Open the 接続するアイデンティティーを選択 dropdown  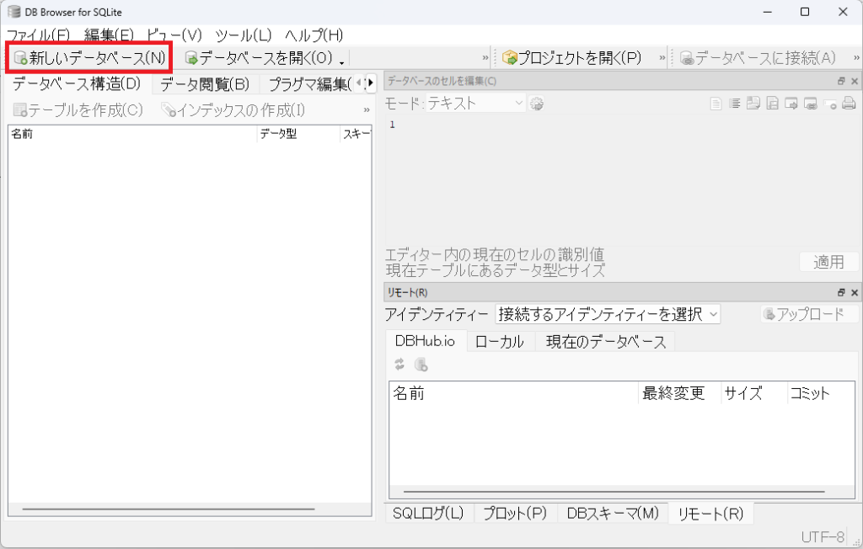tap(608, 314)
